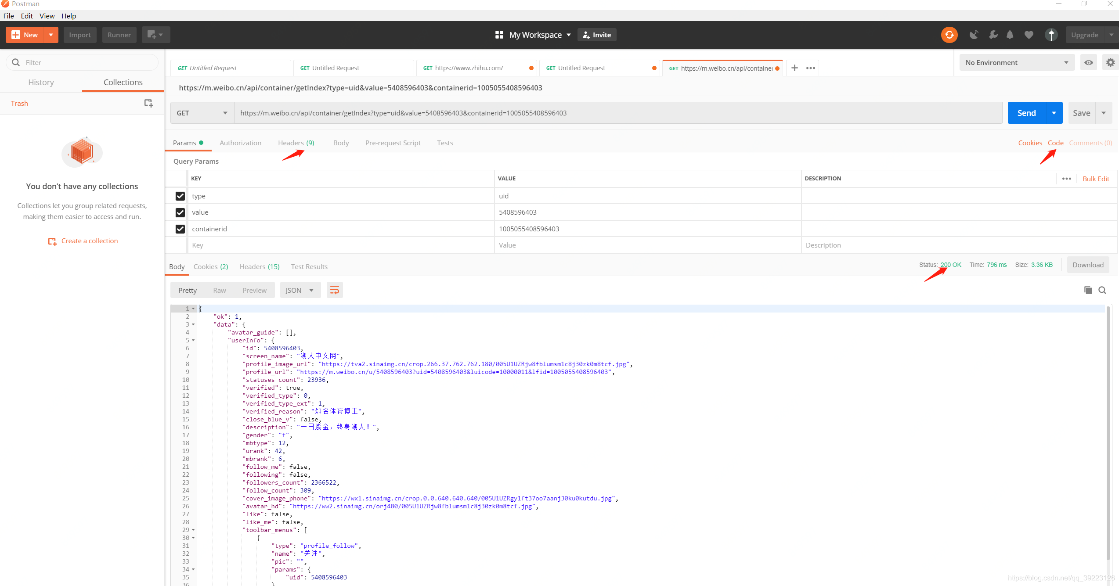Toggle checkbox for containerid query param

pyautogui.click(x=180, y=229)
